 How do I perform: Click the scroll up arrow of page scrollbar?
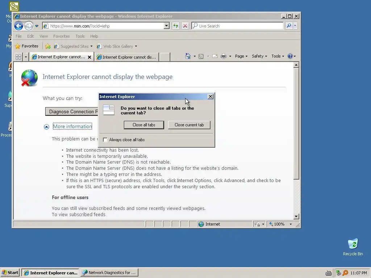tap(296, 65)
